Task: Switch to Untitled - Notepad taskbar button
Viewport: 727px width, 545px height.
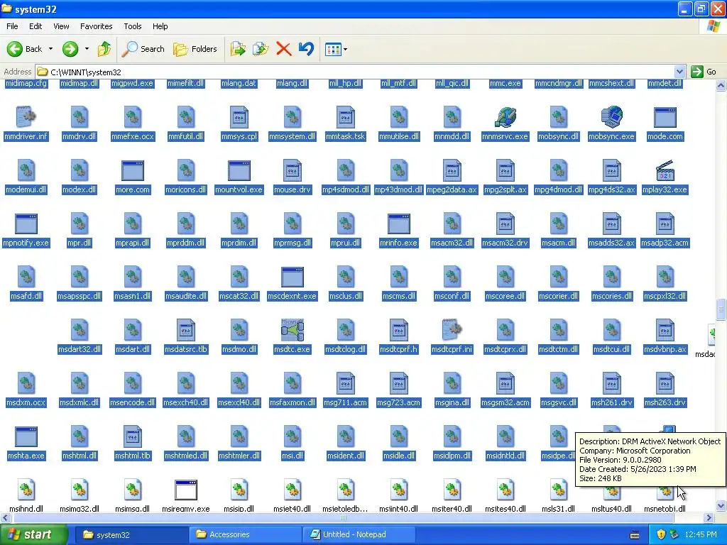Action: pos(359,534)
